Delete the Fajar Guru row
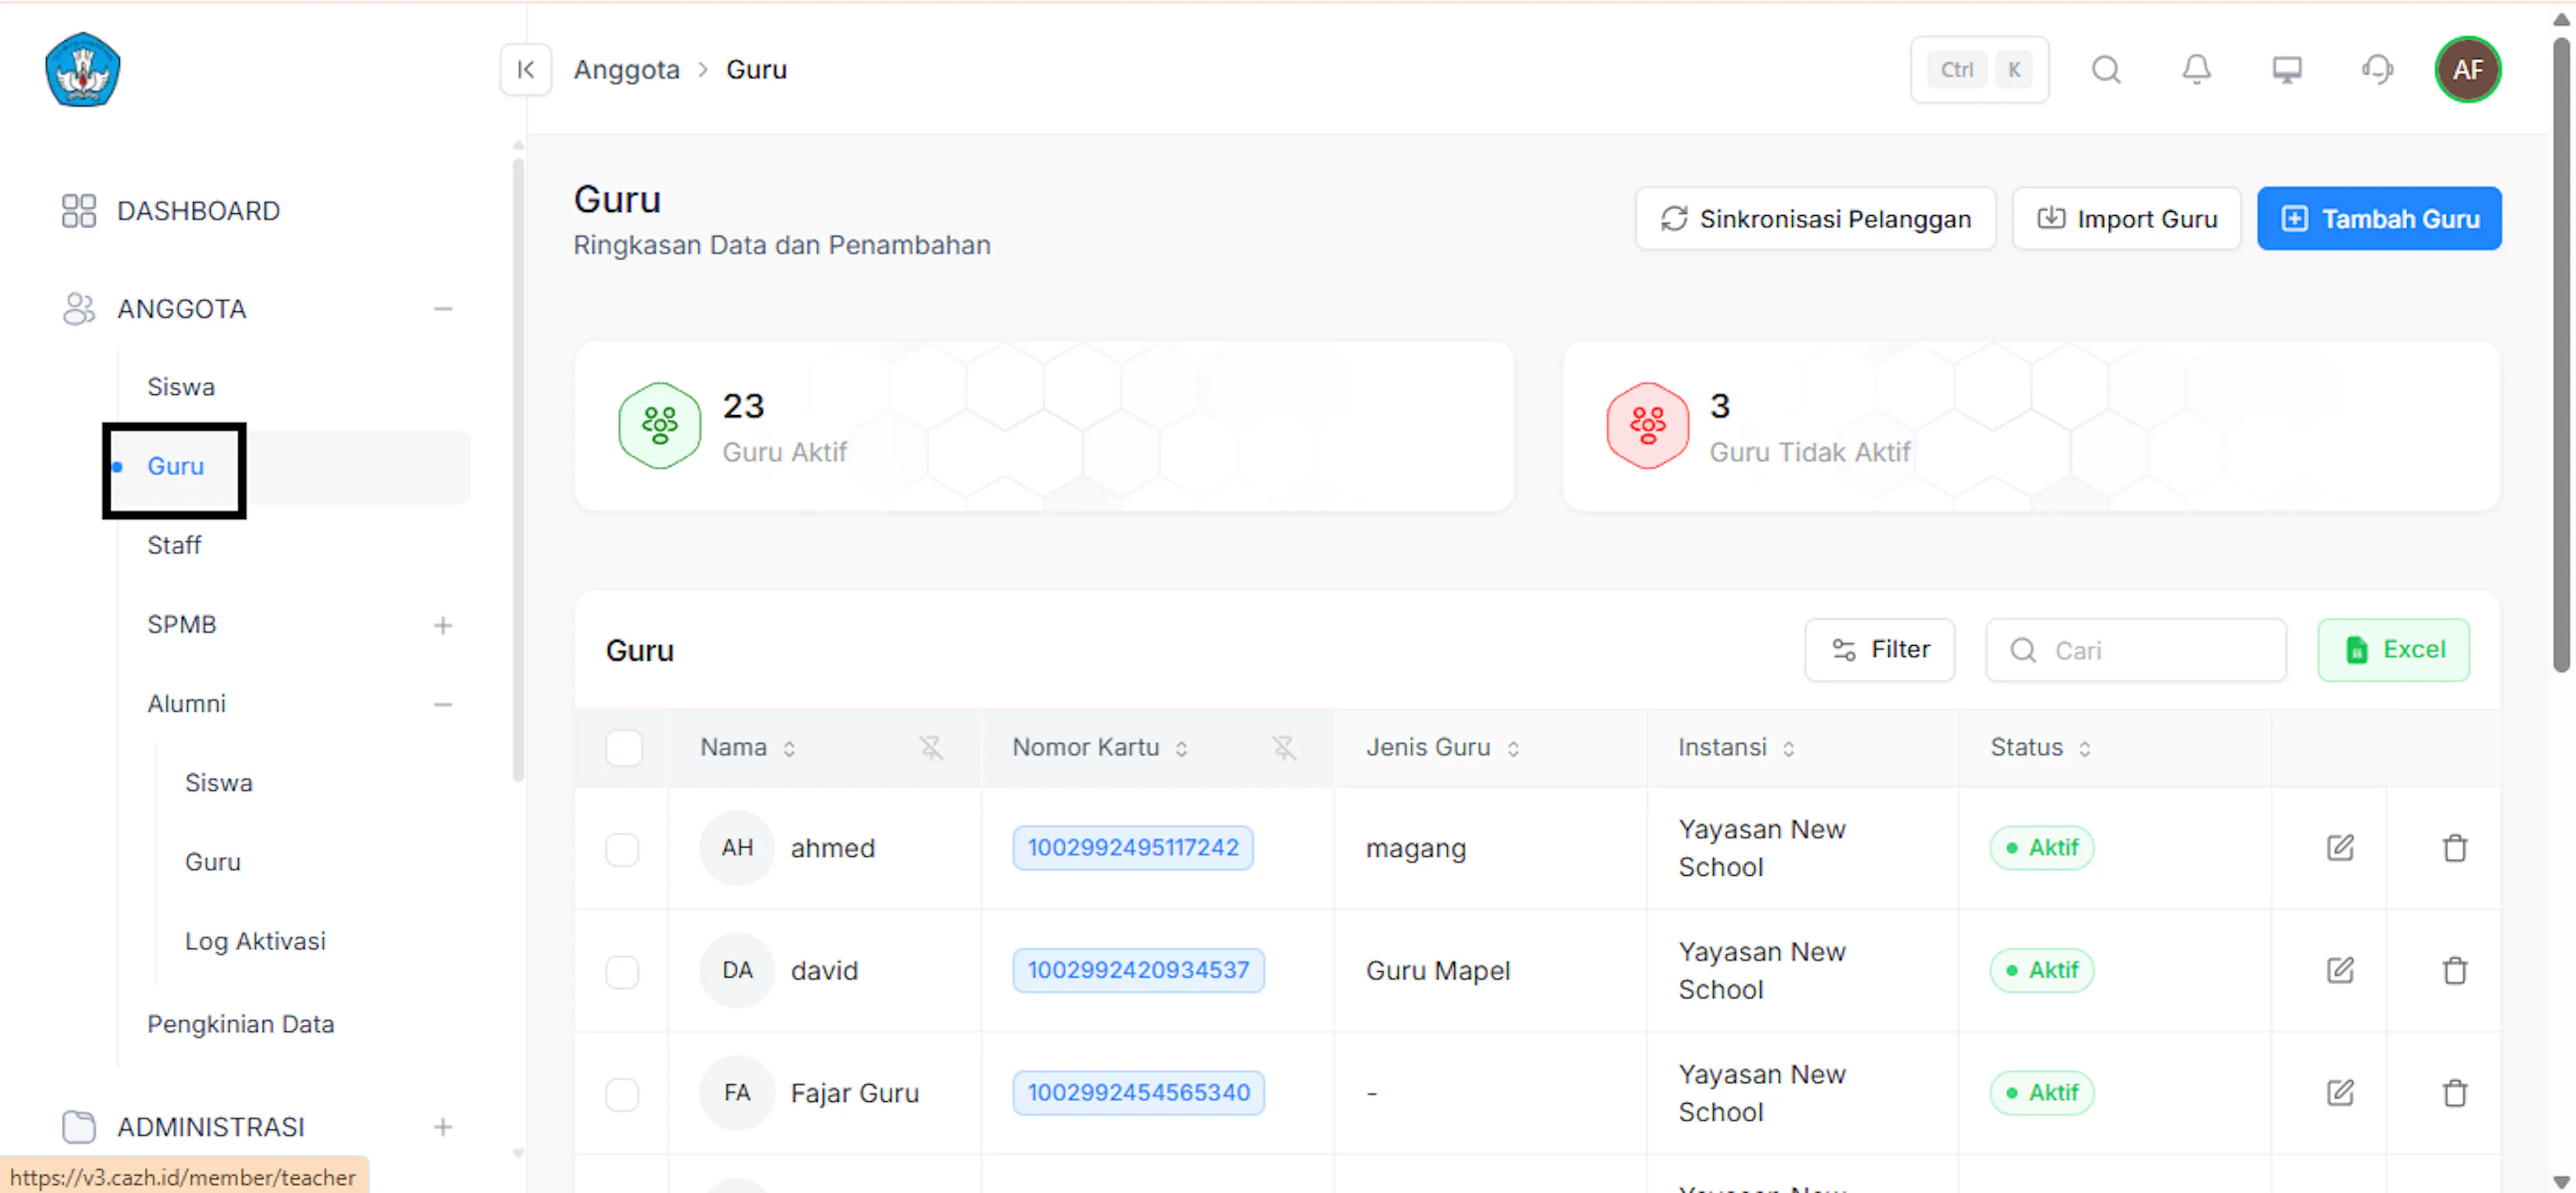 tap(2455, 1093)
